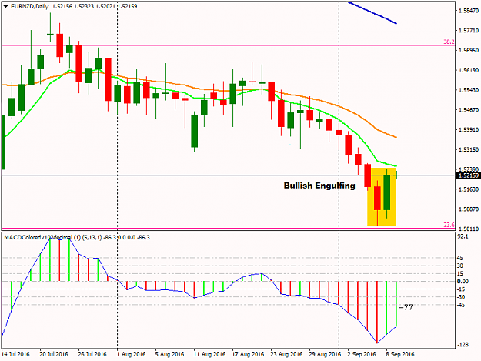This screenshot has height=361, width=481.
Task: Click the 0.00 MACD zero level label
Action: point(463,281)
